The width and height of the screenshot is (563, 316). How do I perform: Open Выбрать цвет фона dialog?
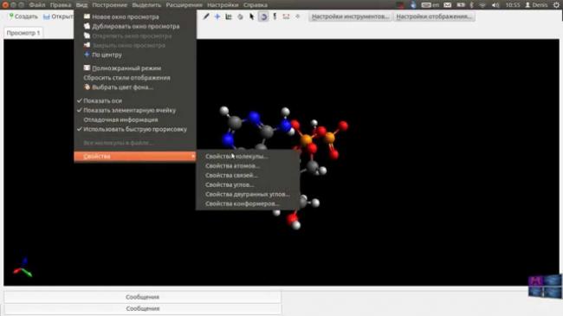pyautogui.click(x=135, y=87)
